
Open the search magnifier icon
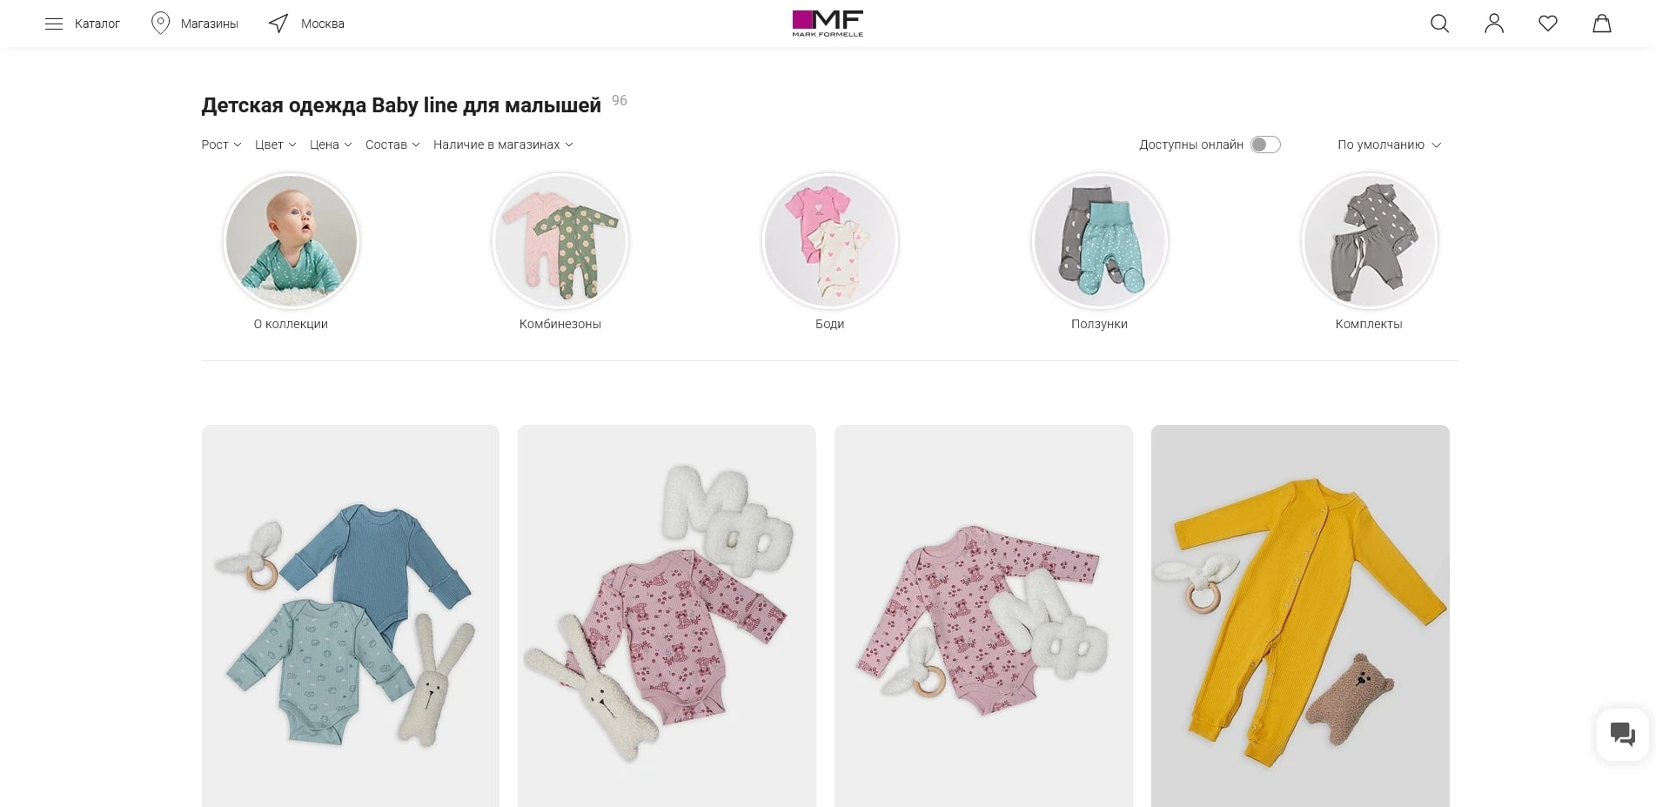click(1439, 24)
